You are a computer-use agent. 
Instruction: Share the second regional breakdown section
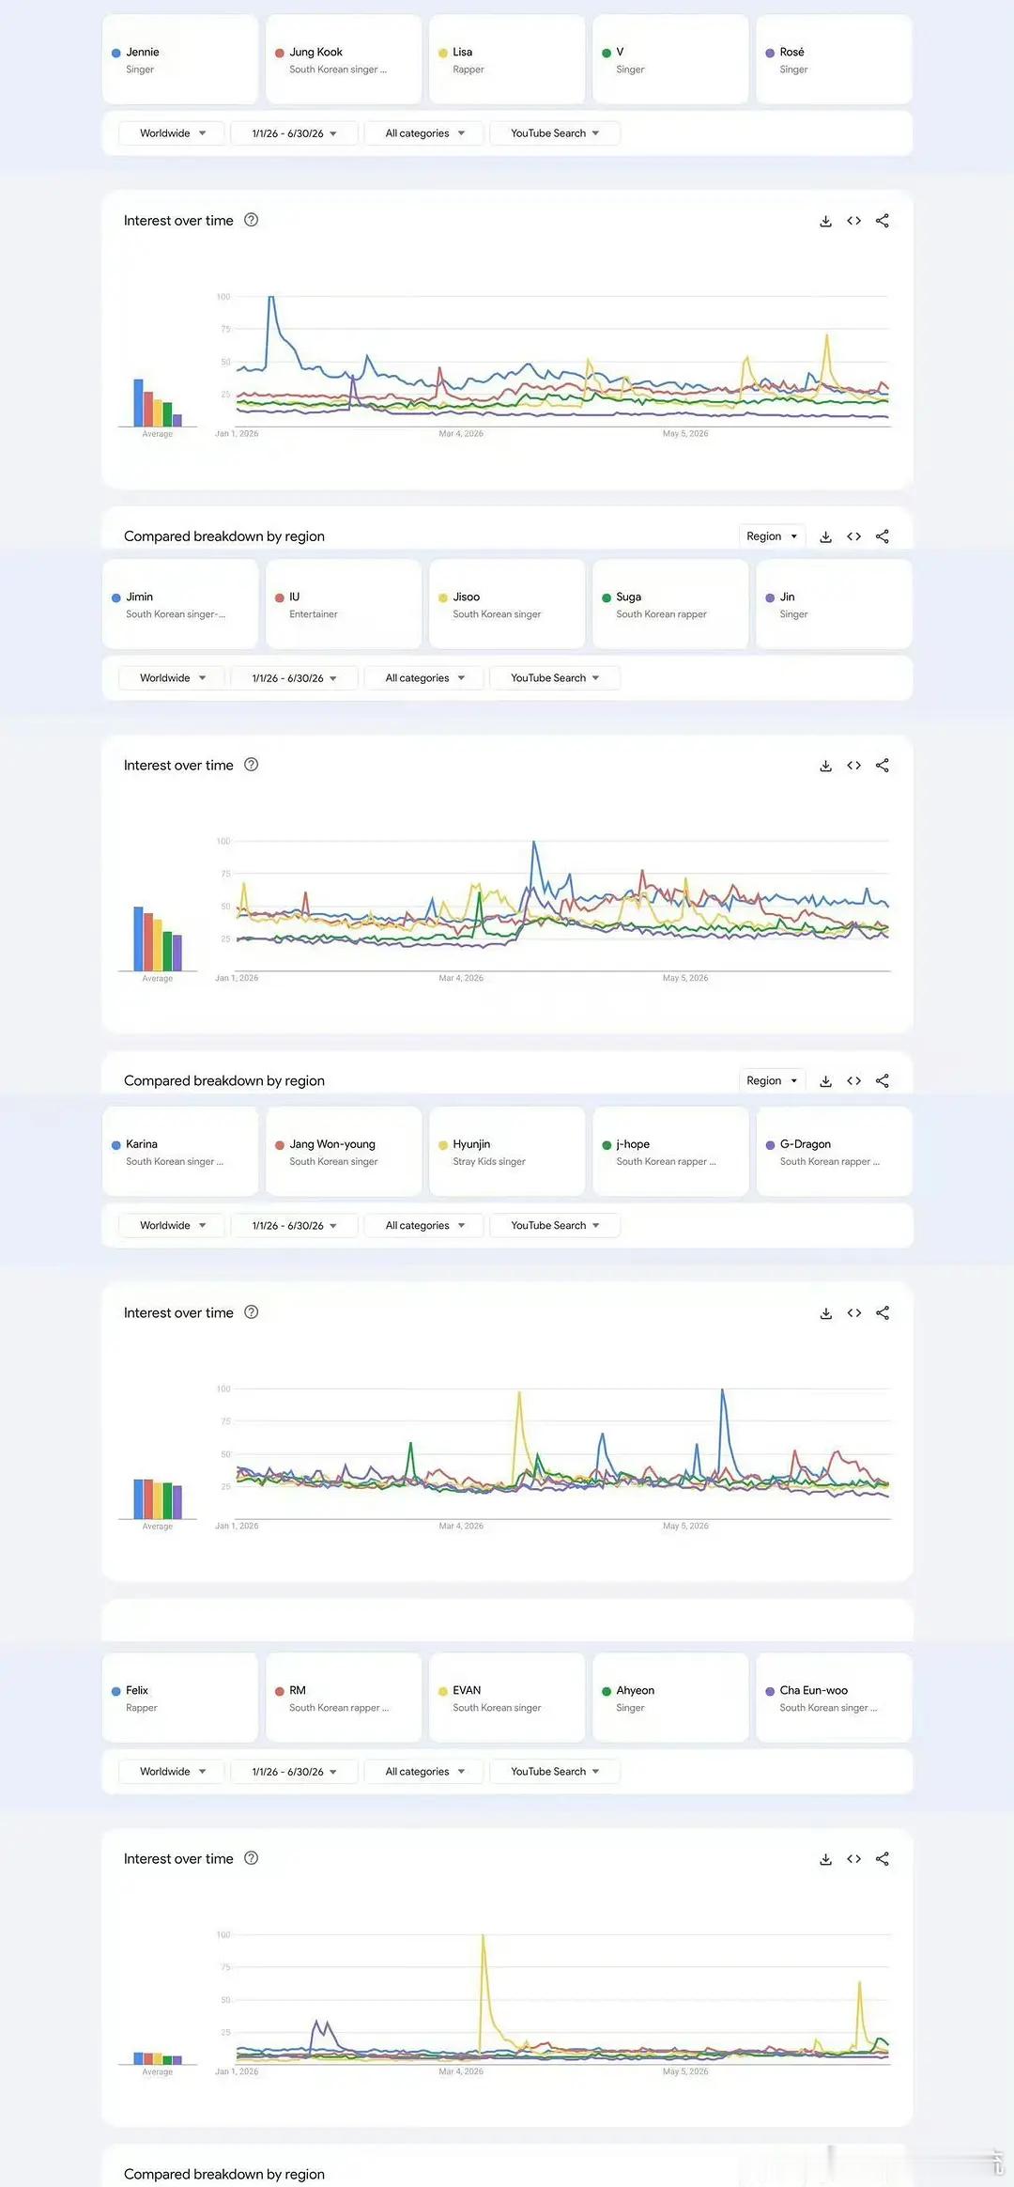click(882, 1081)
